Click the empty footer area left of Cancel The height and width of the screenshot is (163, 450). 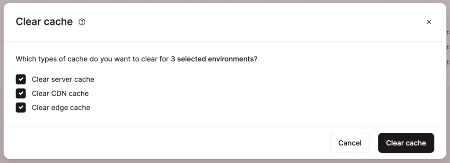pyautogui.click(x=167, y=143)
